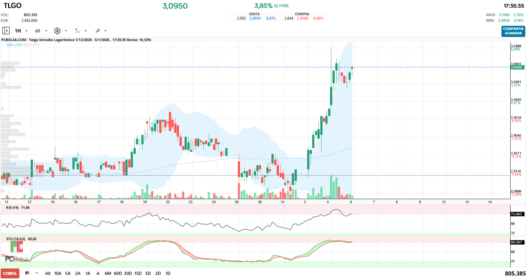This screenshot has height=280, width=530.
Task: Click the add indicator icon
Action: tap(77, 31)
